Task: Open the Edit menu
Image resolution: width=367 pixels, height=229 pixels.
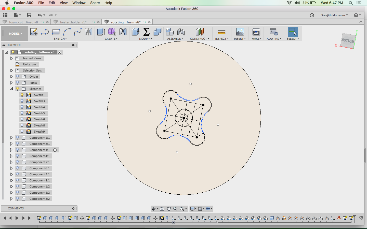Action: coord(52,3)
